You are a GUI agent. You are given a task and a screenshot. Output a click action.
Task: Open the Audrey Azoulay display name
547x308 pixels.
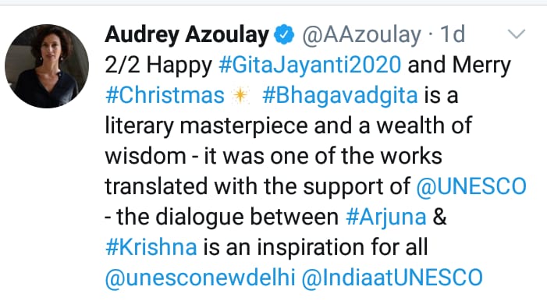[187, 35]
